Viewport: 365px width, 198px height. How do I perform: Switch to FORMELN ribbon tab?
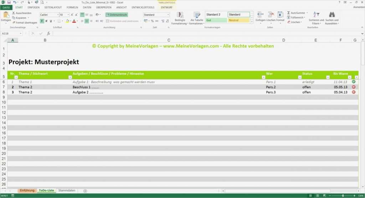pyautogui.click(x=72, y=7)
